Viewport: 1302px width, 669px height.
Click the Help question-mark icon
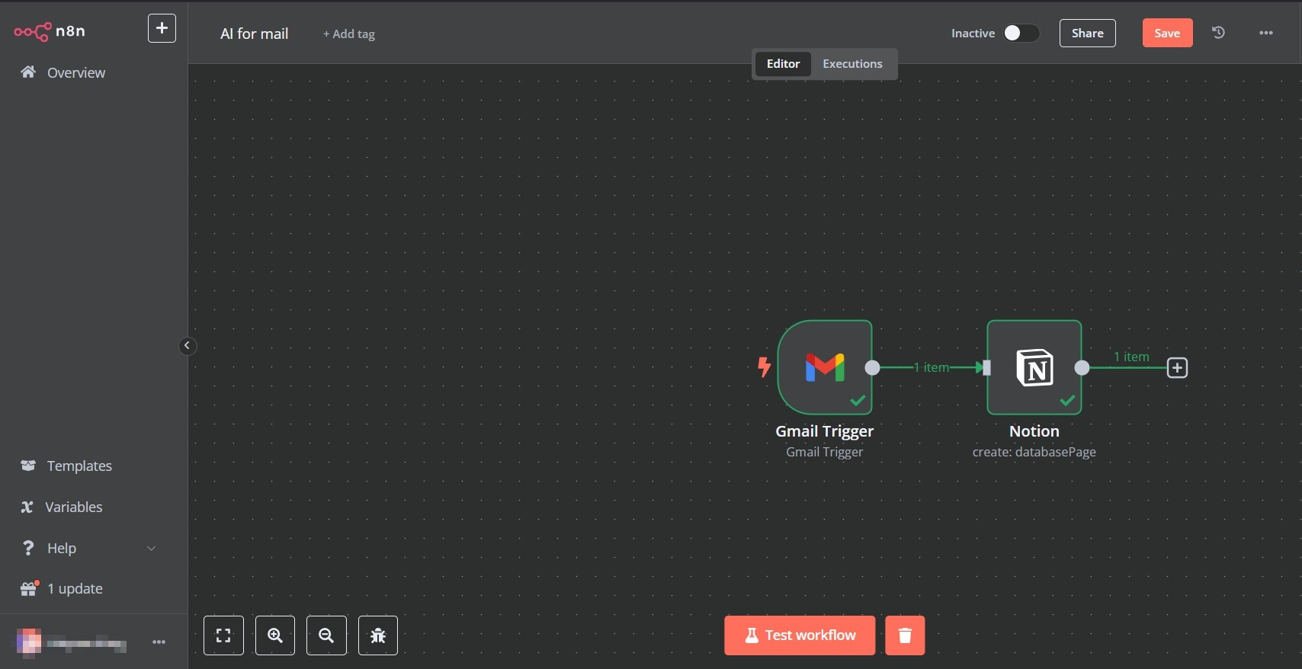pos(28,548)
